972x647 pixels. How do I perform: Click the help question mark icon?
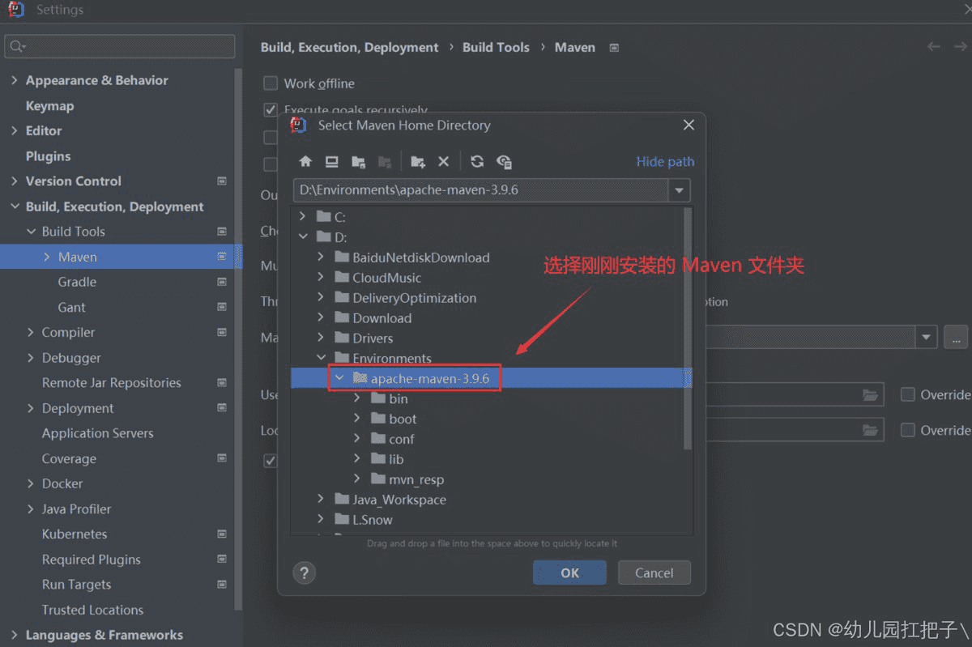pyautogui.click(x=304, y=573)
